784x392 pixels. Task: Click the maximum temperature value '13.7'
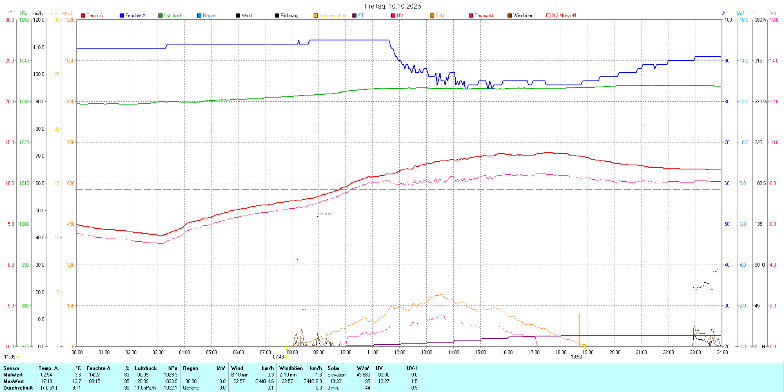[x=77, y=381]
